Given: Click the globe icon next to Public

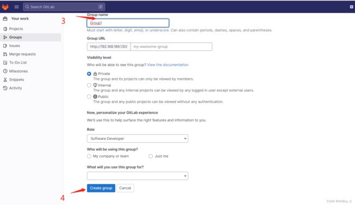Looking at the screenshot, I should 95,97.
